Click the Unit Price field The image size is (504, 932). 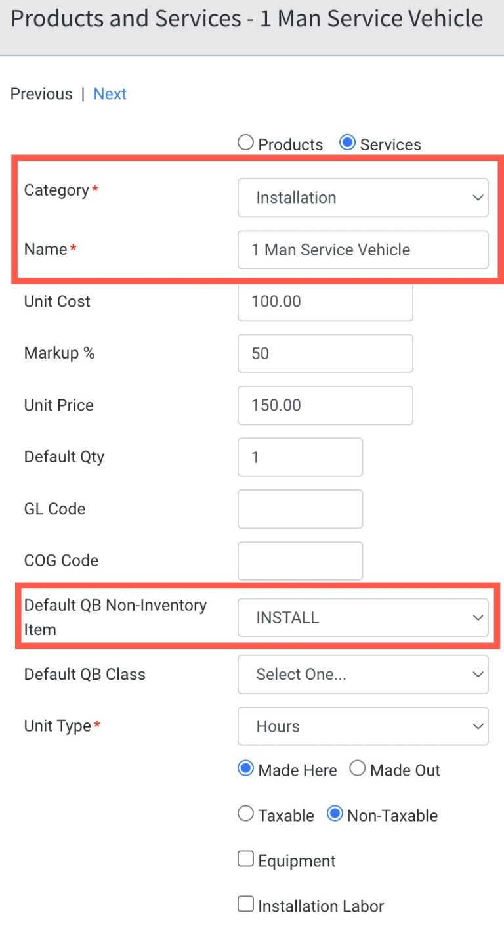click(x=325, y=405)
